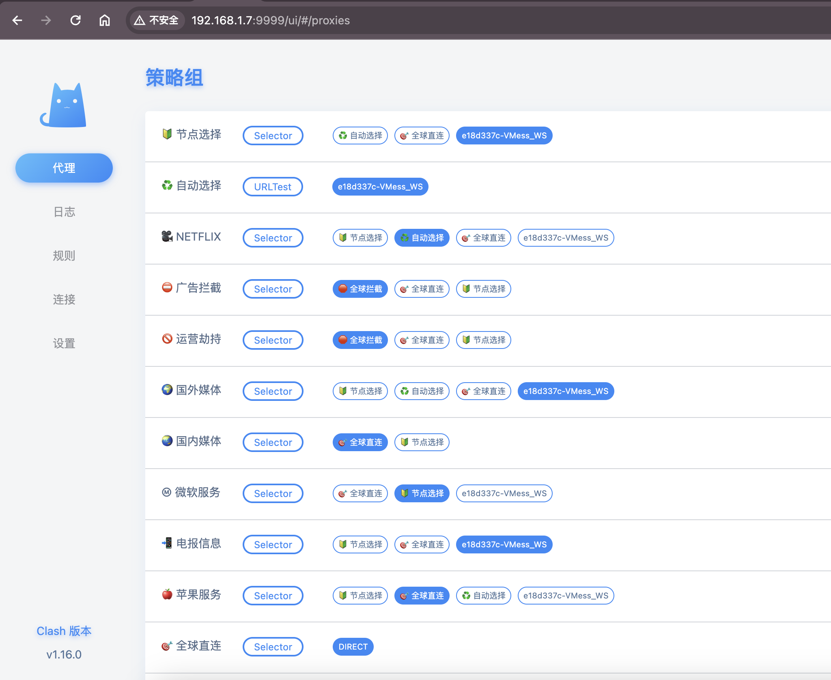831x680 pixels.
Task: Click URLTest tag of 自动选择
Action: tap(273, 187)
